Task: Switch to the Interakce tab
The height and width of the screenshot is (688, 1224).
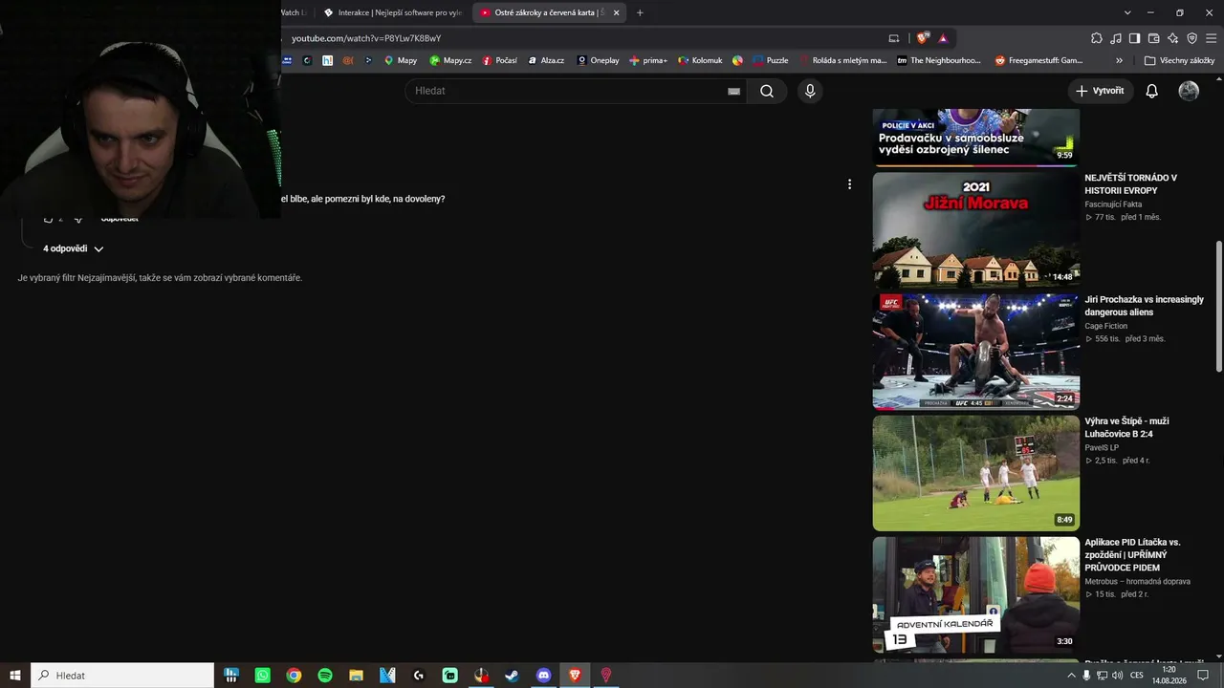Action: pos(393,12)
